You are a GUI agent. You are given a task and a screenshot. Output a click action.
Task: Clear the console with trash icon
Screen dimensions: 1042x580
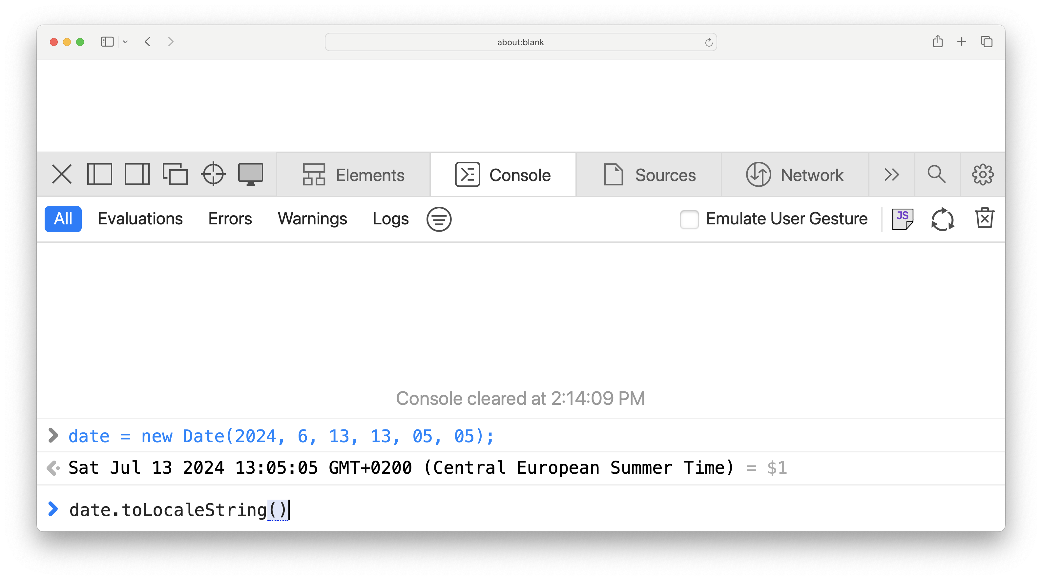tap(984, 219)
